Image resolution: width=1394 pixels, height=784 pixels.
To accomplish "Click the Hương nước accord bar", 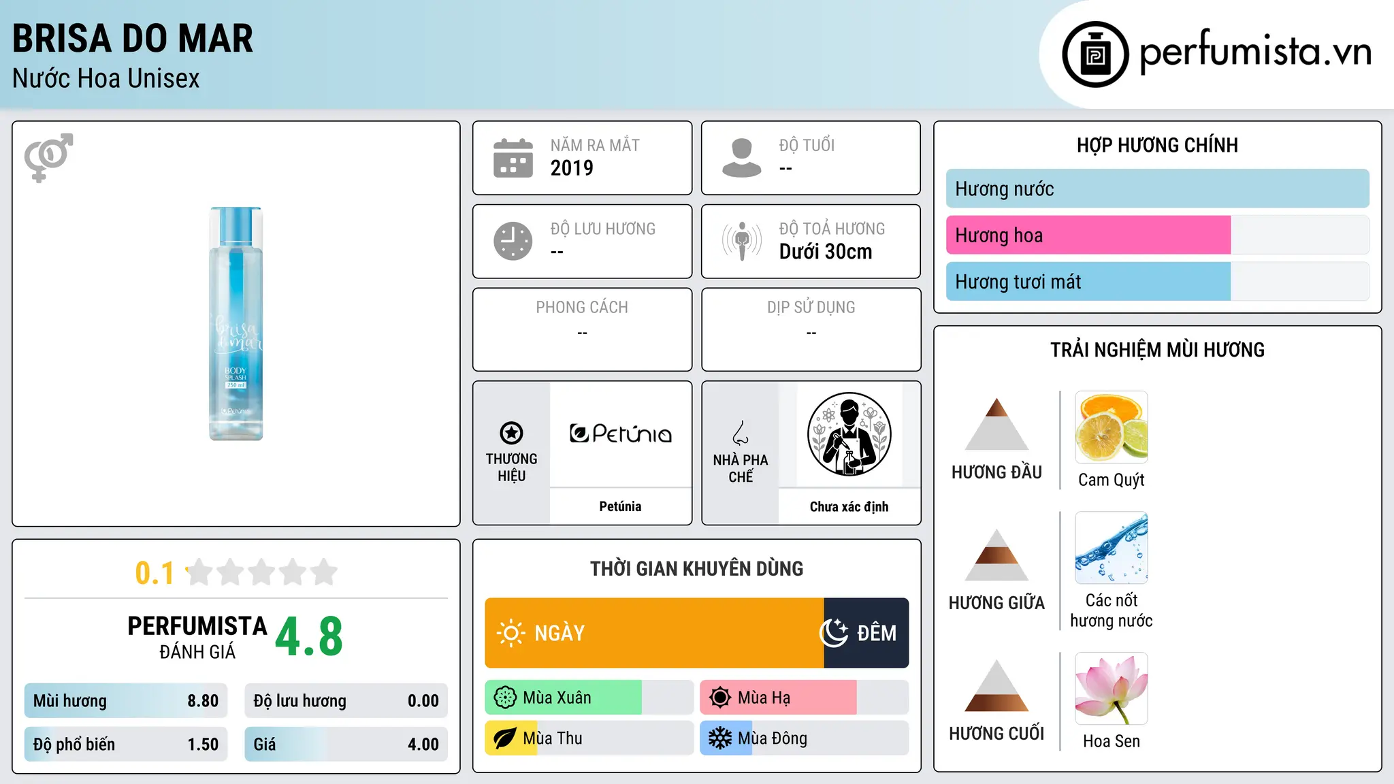I will (1158, 189).
